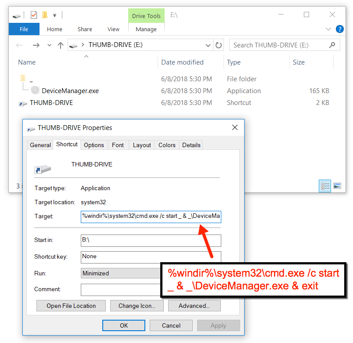This screenshot has height=343, width=353.
Task: Click the THUMB-DRIVE shortcut icon in list
Action: coord(23,104)
